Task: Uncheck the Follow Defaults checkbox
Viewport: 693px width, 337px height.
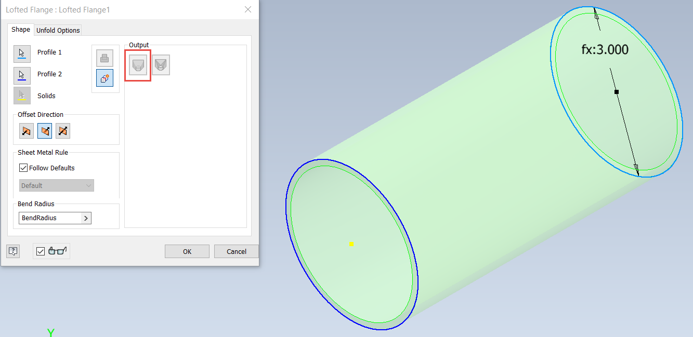Action: click(x=23, y=167)
